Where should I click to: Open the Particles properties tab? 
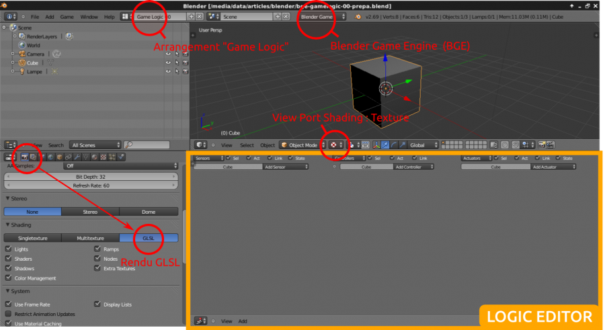point(112,157)
